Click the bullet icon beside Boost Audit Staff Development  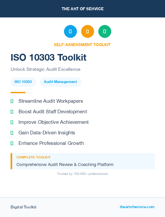tap(12, 112)
